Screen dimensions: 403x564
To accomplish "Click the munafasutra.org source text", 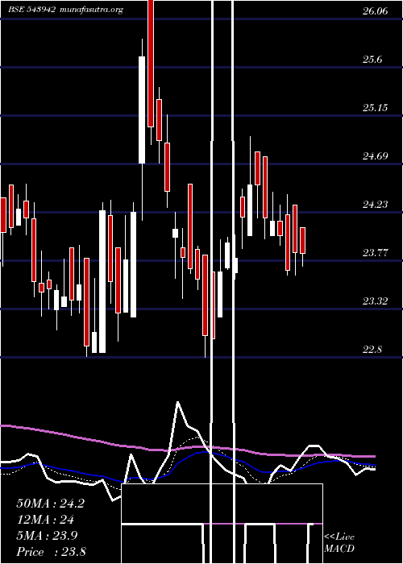I will [92, 10].
